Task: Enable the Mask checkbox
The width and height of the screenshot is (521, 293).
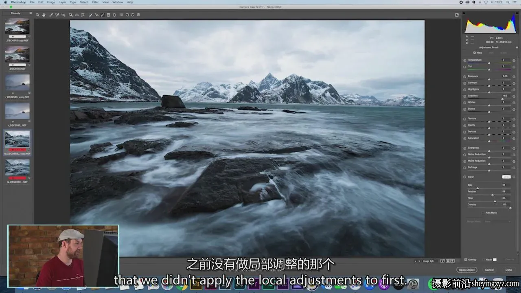Action: [x=483, y=259]
